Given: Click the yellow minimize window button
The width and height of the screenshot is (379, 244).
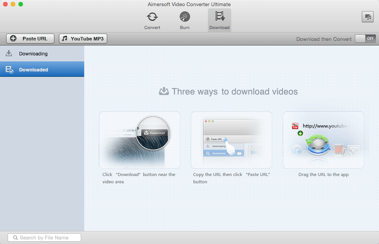Looking at the screenshot, I should tap(13, 4).
